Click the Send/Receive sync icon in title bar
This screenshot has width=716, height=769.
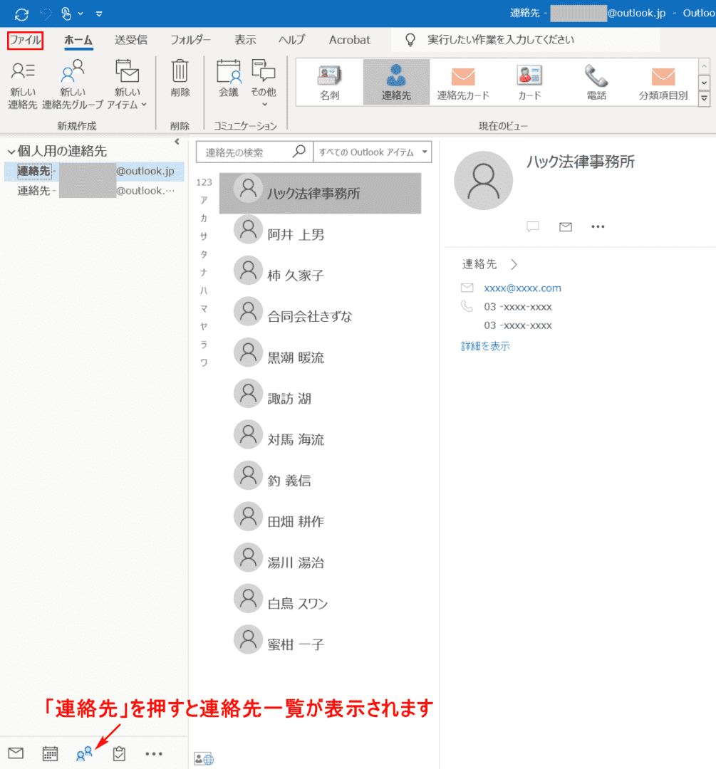coord(21,14)
